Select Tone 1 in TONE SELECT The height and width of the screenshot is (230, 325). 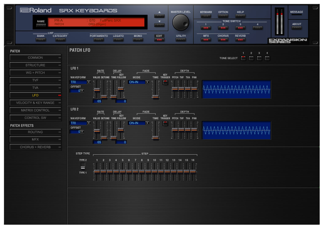pyautogui.click(x=243, y=58)
